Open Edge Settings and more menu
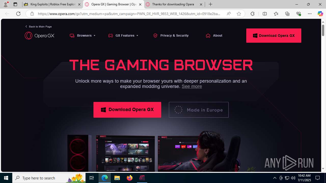The width and height of the screenshot is (326, 183). [310, 14]
